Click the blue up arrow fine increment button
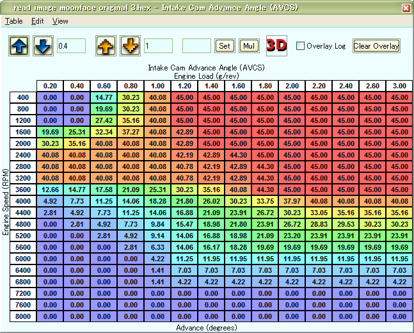This screenshot has height=333, width=414. coord(19,46)
